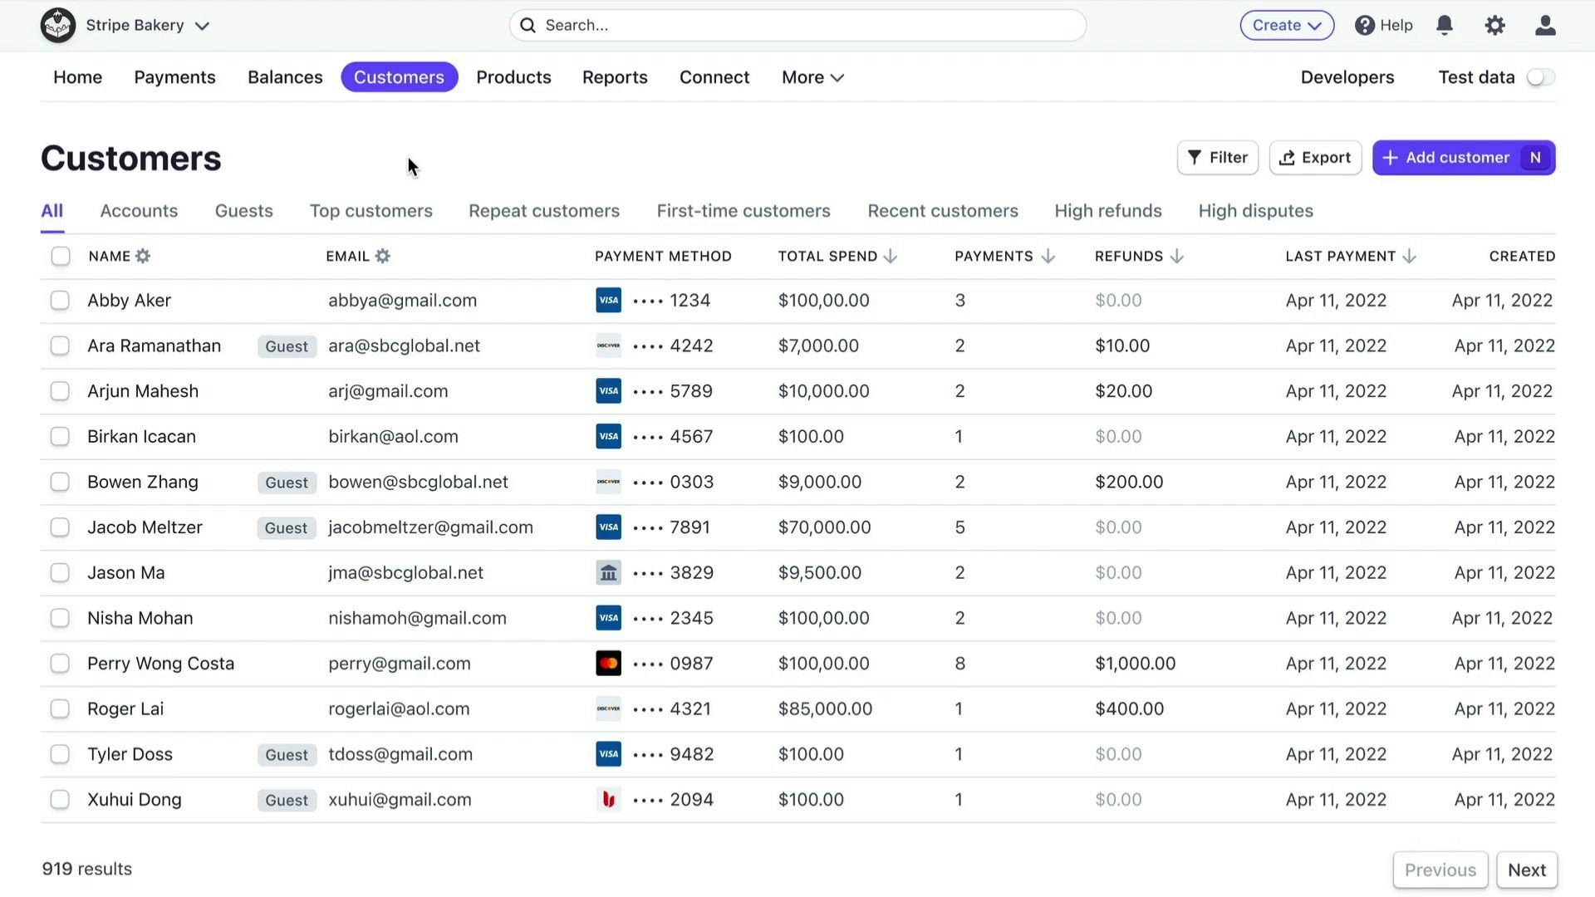Click the Add customer button
Screen dimensions: 1595x897
[x=1464, y=158]
